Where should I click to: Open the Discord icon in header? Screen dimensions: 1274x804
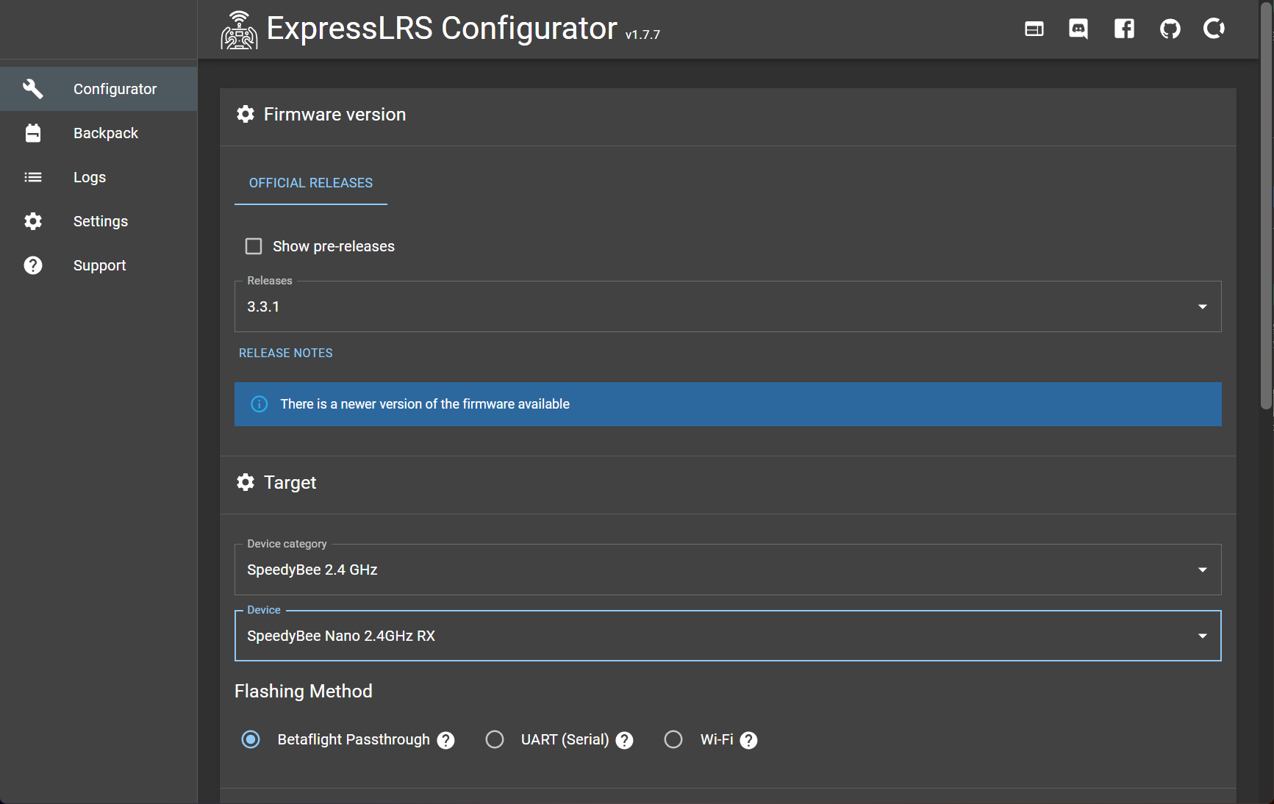1078,29
